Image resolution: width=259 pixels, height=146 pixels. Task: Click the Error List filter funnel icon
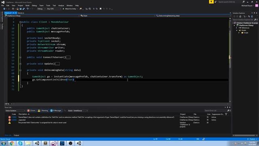(x=226, y=114)
